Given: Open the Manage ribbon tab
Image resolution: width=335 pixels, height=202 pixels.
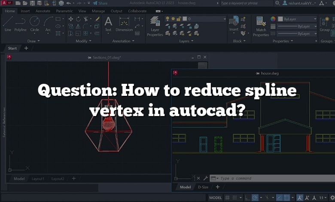Looking at the screenshot, I should pyautogui.click(x=98, y=11).
